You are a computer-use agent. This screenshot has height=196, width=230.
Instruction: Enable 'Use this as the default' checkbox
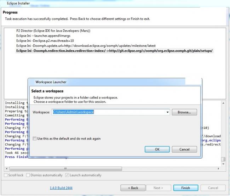click(35, 138)
